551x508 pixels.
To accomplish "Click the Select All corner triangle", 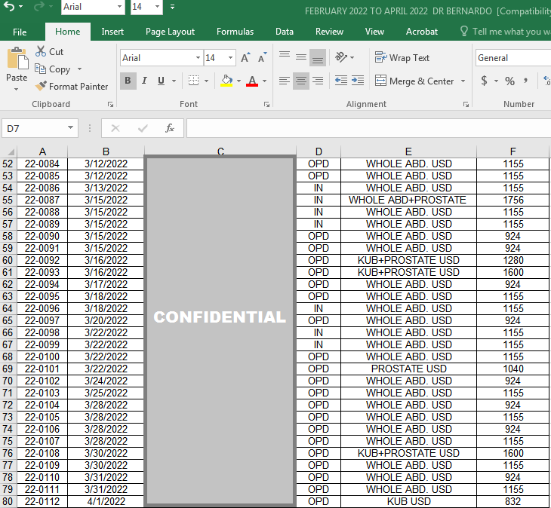I will (x=11, y=152).
